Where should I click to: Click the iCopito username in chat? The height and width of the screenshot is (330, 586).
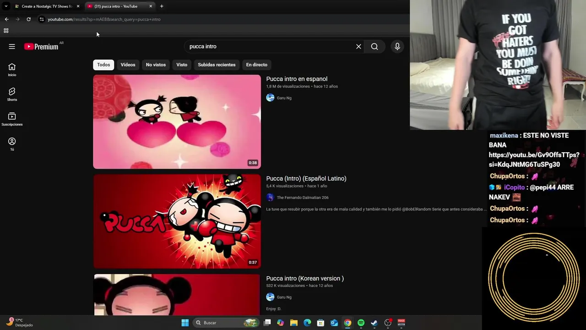(x=514, y=187)
